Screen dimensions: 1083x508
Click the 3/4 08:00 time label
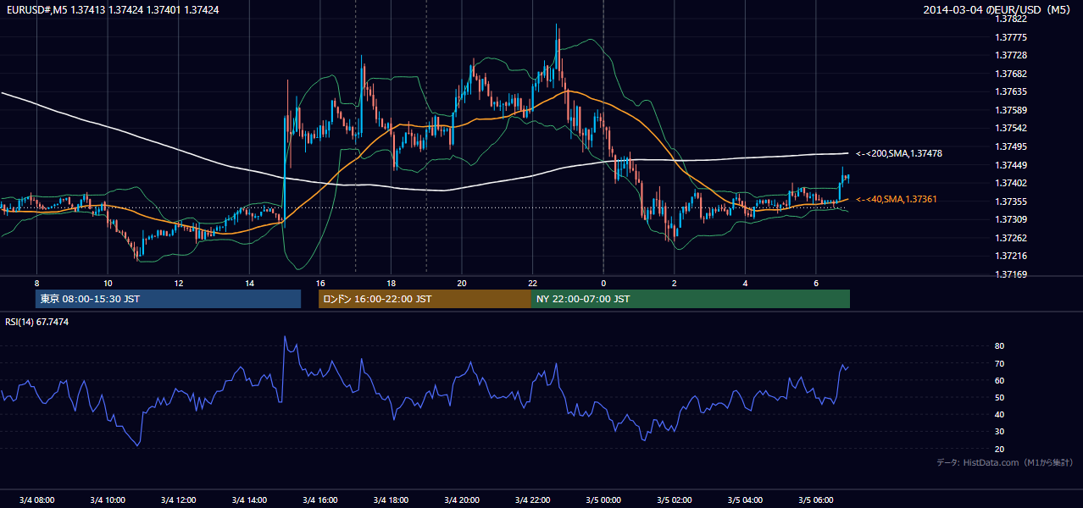[36, 500]
